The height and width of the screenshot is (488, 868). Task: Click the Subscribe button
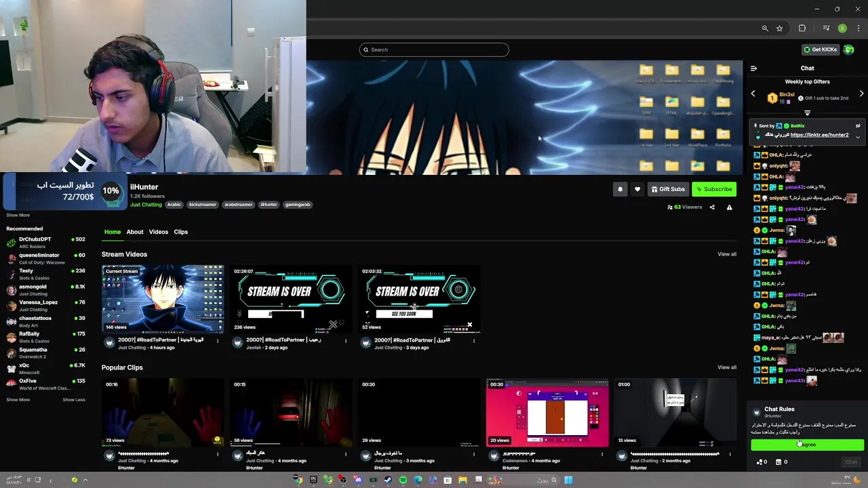click(714, 189)
